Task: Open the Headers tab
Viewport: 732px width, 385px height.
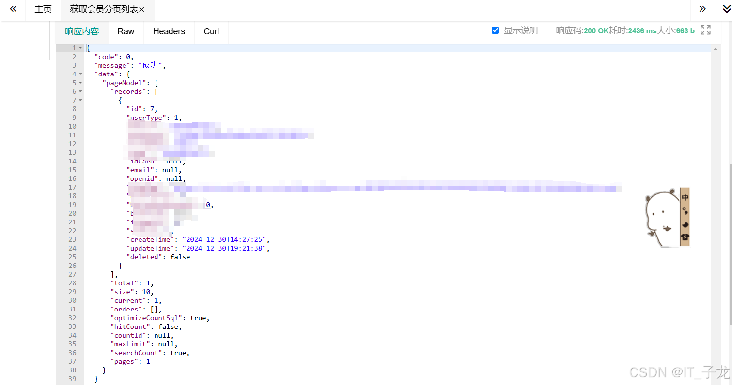Action: point(169,31)
